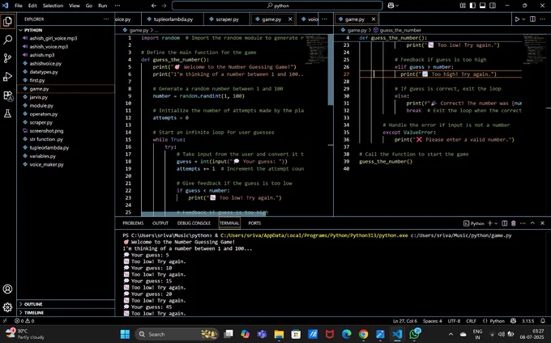Open the Edit menu

pos(32,6)
